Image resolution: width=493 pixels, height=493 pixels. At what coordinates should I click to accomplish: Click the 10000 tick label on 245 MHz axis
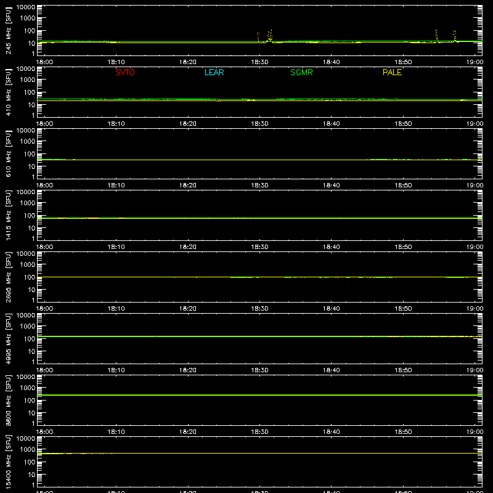[26, 7]
